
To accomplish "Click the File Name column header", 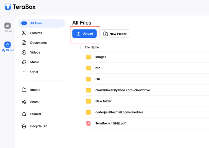I will (x=92, y=47).
